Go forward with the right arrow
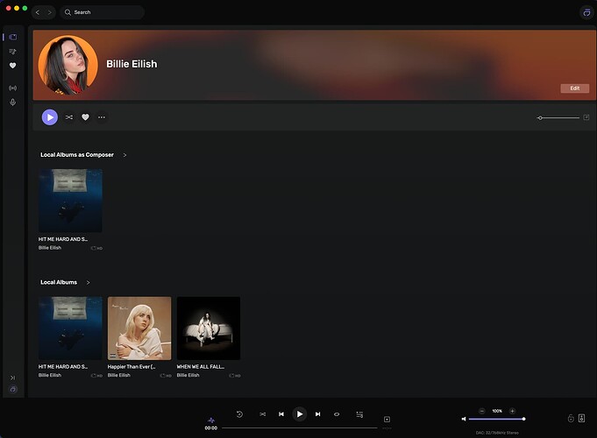Image resolution: width=597 pixels, height=438 pixels. click(49, 12)
